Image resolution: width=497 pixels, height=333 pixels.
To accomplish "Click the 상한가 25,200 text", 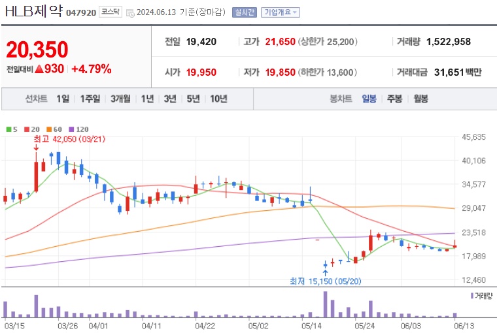I will (x=328, y=42).
